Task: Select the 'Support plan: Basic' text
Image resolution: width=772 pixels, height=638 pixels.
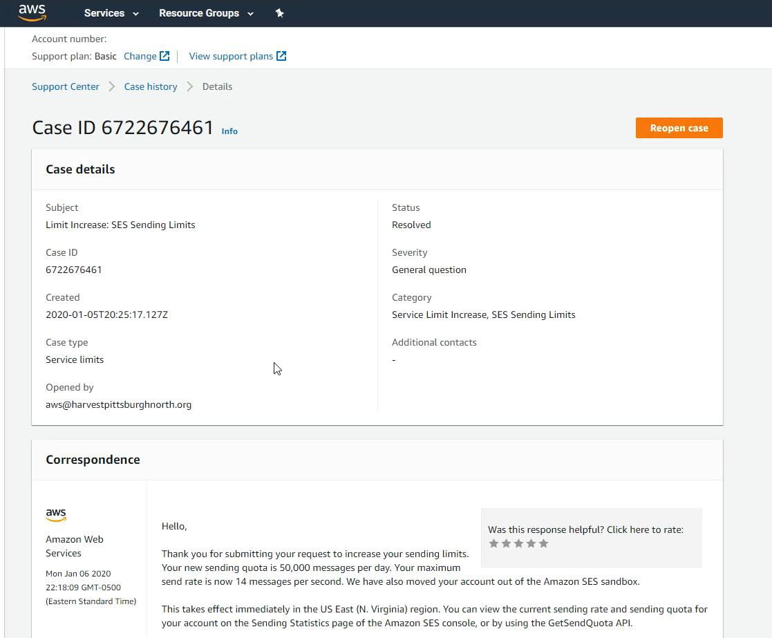Action: click(75, 56)
